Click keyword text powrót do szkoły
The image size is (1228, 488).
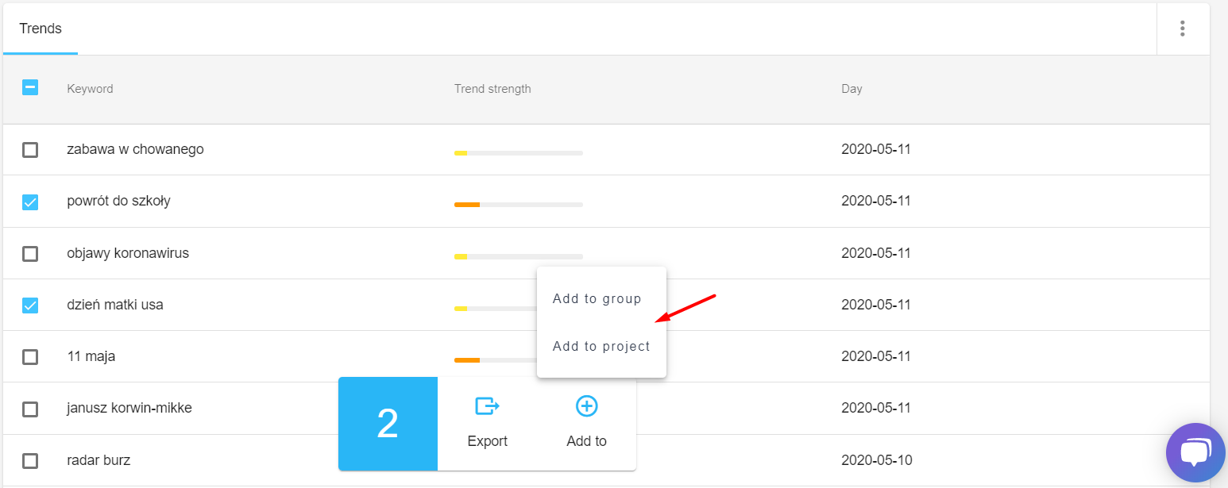click(118, 202)
